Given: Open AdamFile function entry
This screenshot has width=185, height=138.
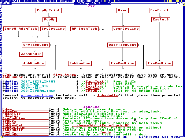Looking at the screenshot, I should (25, 114).
